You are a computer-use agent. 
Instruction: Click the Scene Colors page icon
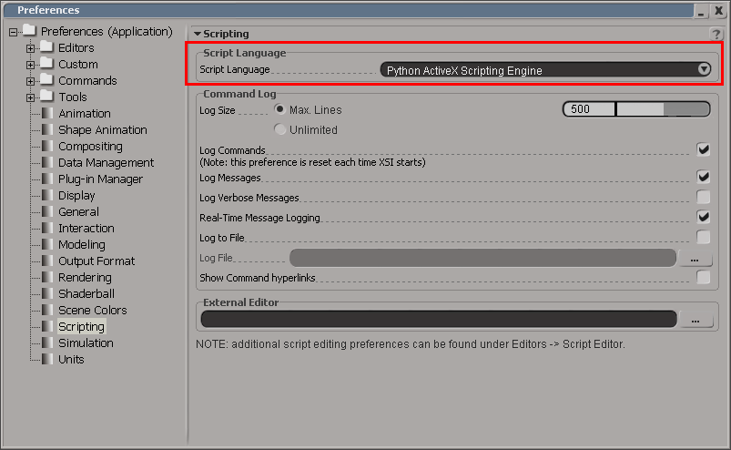coord(47,311)
